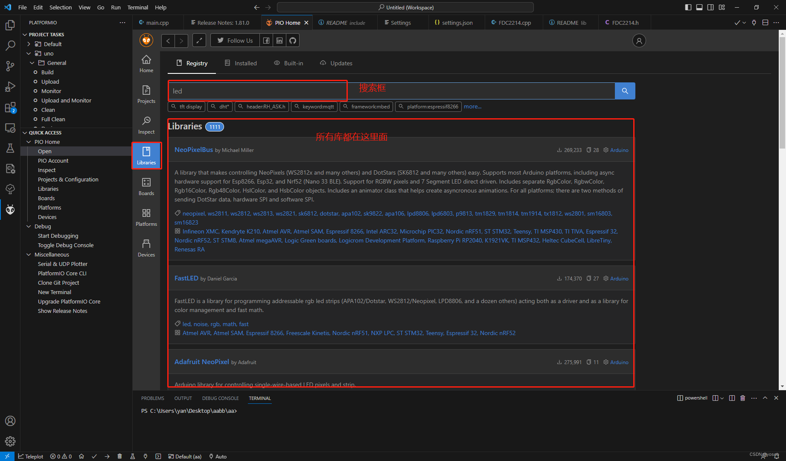Click the PIO Home back arrow button

[x=168, y=41]
